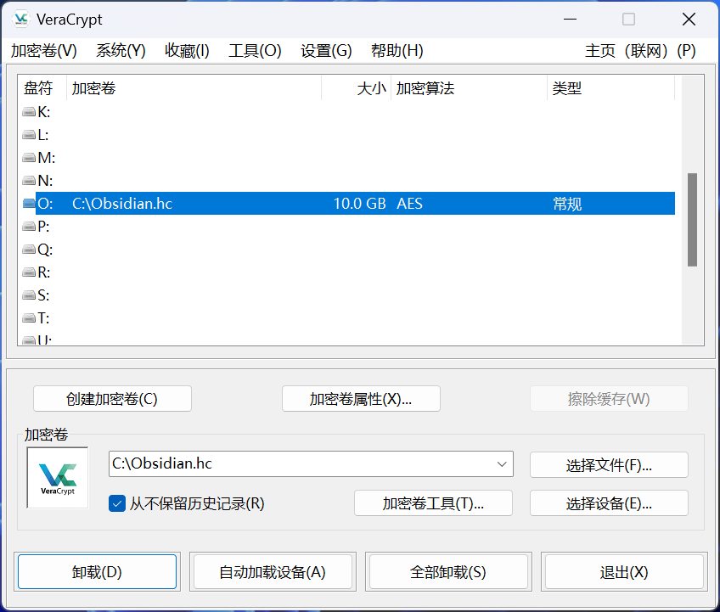Click the 全部卸载(S) button

(x=448, y=572)
